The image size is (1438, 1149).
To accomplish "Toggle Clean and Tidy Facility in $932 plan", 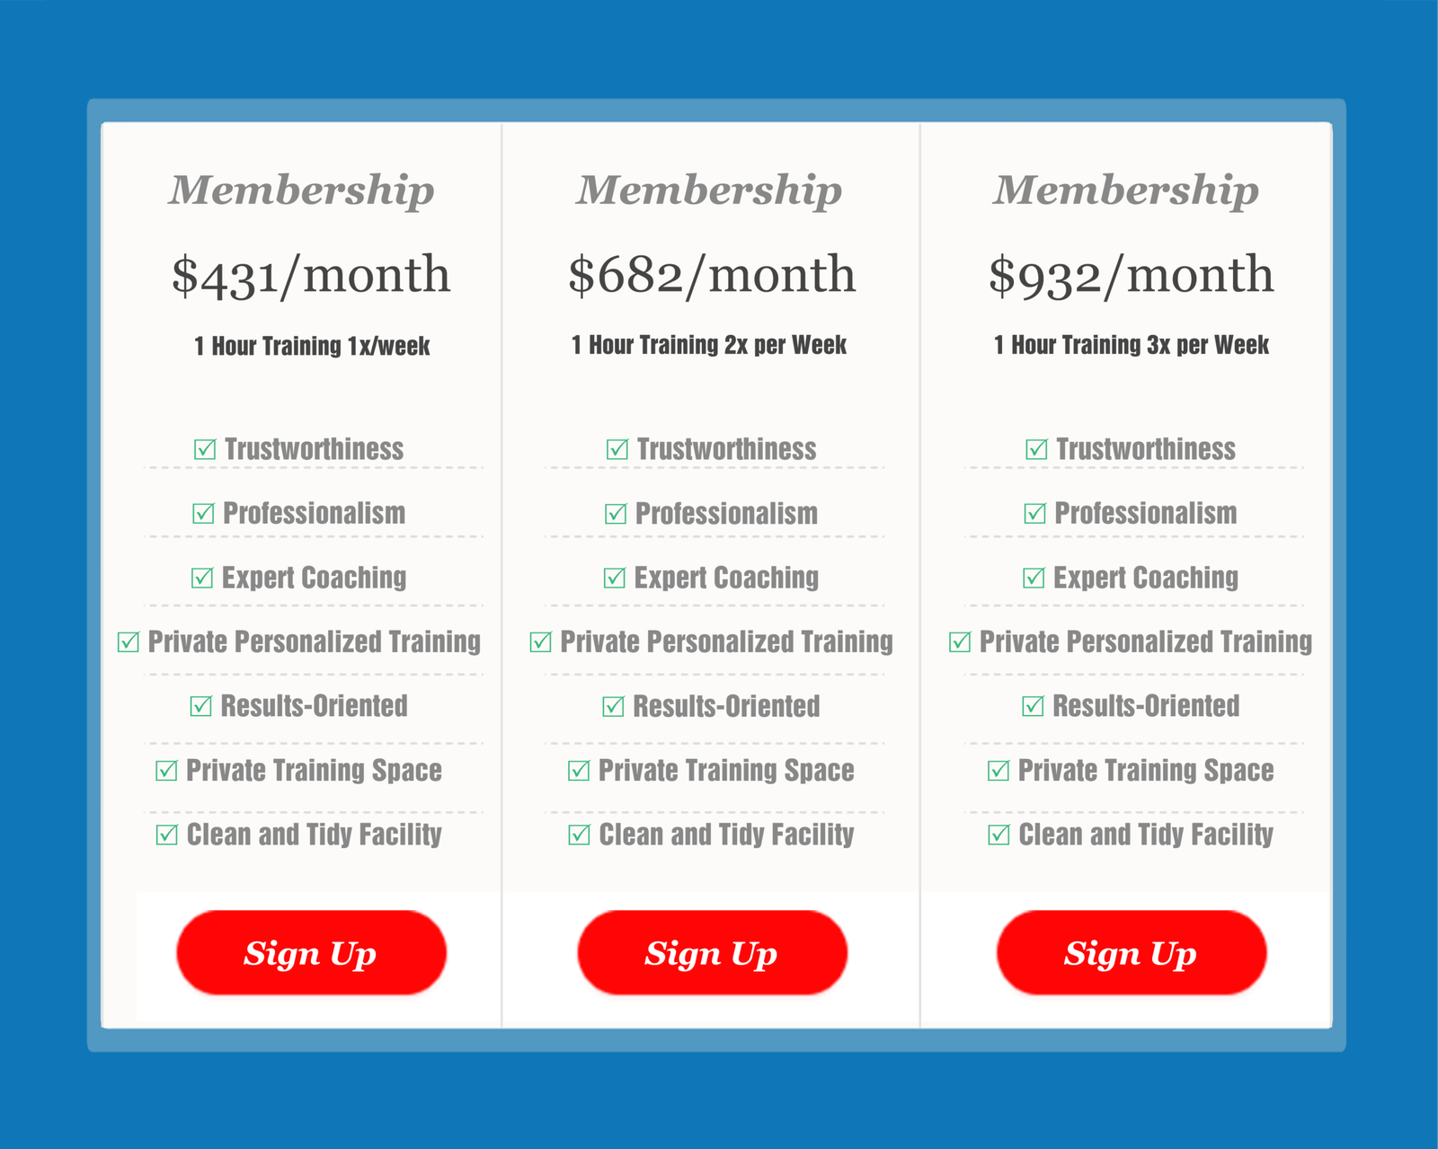I will point(999,835).
